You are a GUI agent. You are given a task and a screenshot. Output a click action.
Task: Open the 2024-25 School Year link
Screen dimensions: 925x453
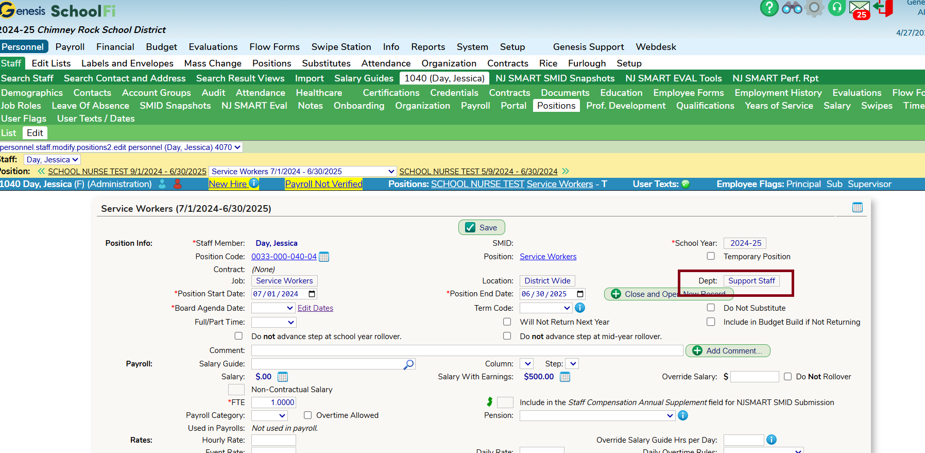[x=745, y=243]
